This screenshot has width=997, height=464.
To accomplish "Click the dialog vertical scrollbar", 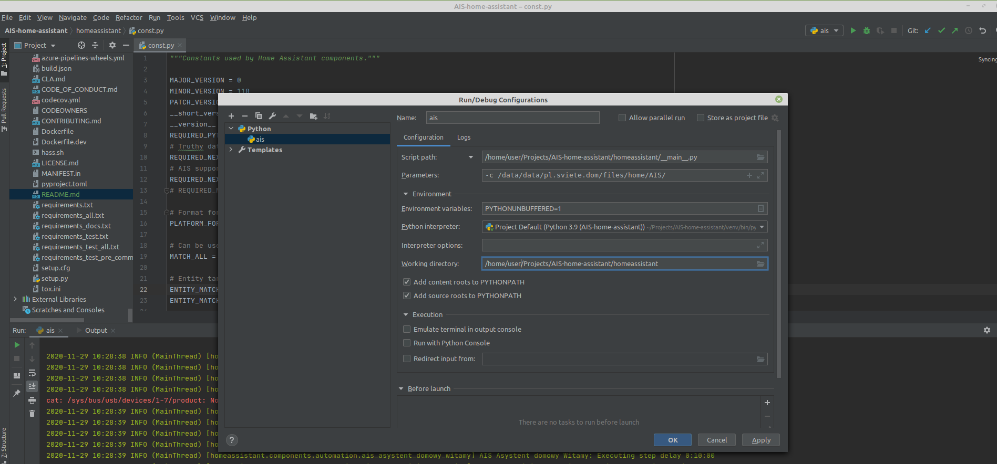I will [x=778, y=254].
